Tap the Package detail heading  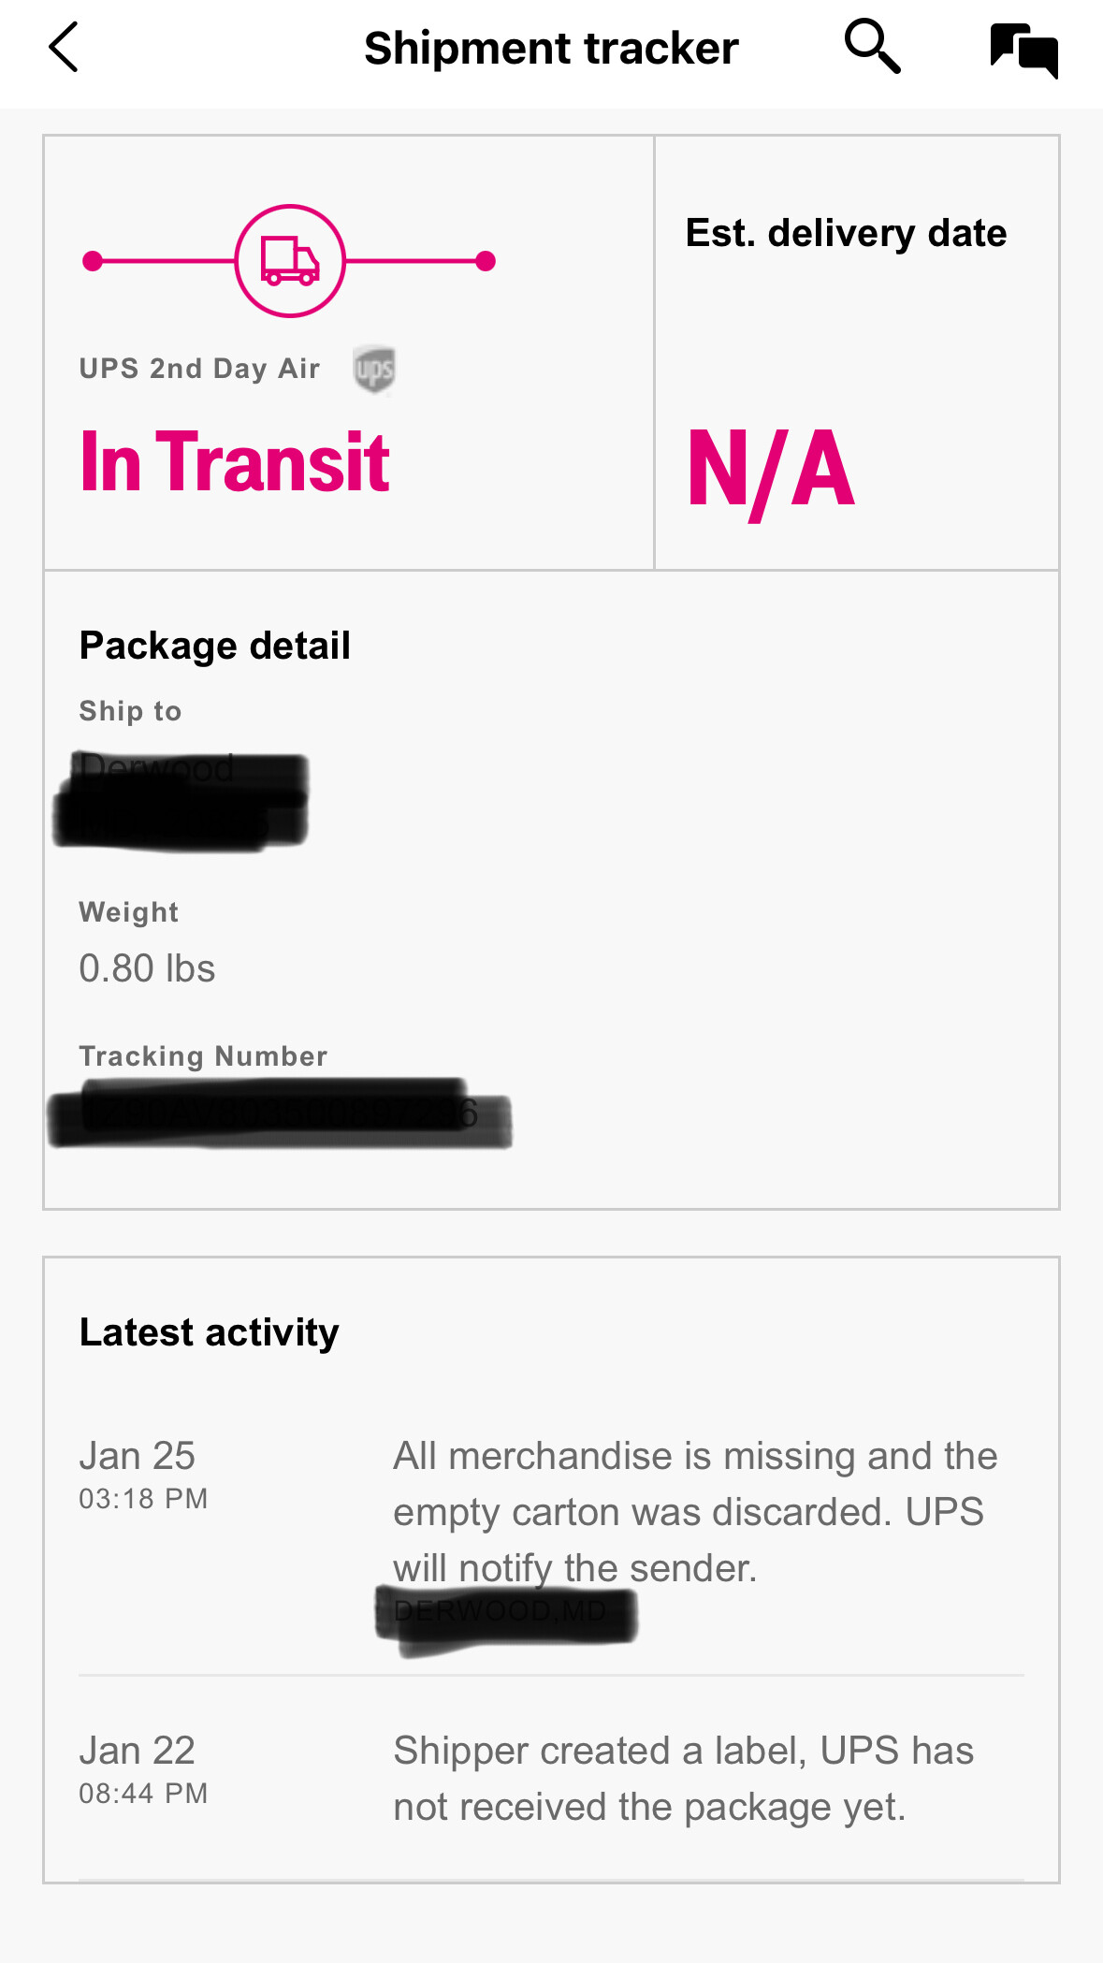coord(215,646)
